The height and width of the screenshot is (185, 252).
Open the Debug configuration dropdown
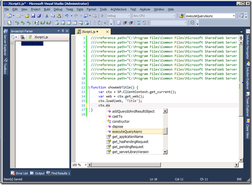(129, 16)
